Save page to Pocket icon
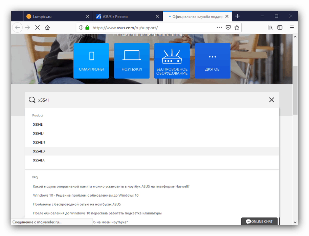Image resolution: width=309 pixels, height=236 pixels. pos(228,28)
